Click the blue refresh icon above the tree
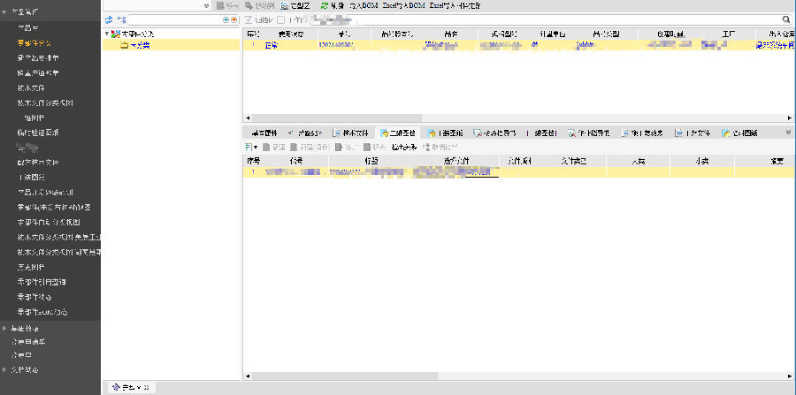796x395 pixels. [108, 19]
